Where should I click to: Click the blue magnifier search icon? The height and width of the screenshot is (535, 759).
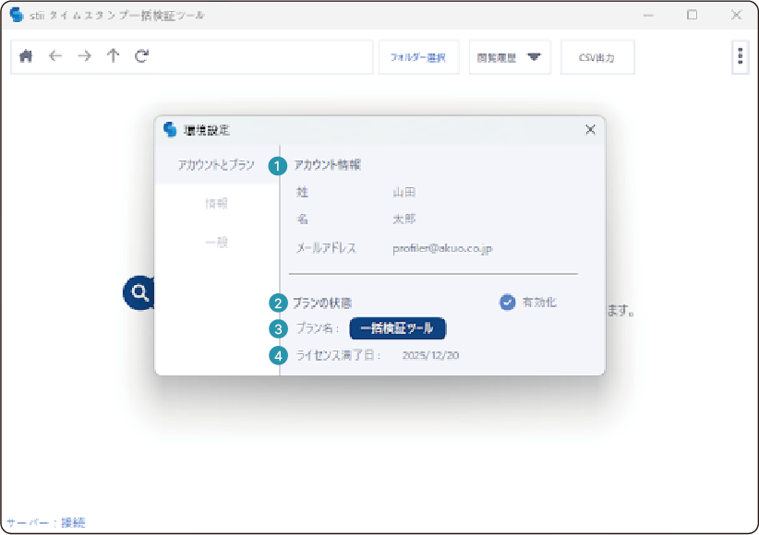pyautogui.click(x=139, y=293)
